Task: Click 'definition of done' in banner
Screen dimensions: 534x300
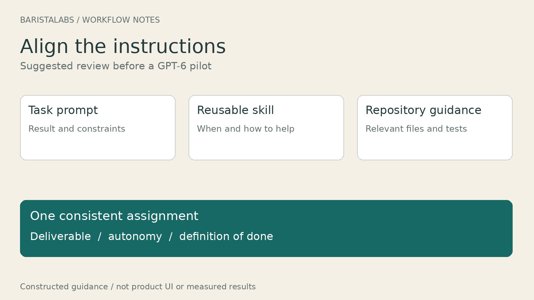Action: click(x=226, y=236)
